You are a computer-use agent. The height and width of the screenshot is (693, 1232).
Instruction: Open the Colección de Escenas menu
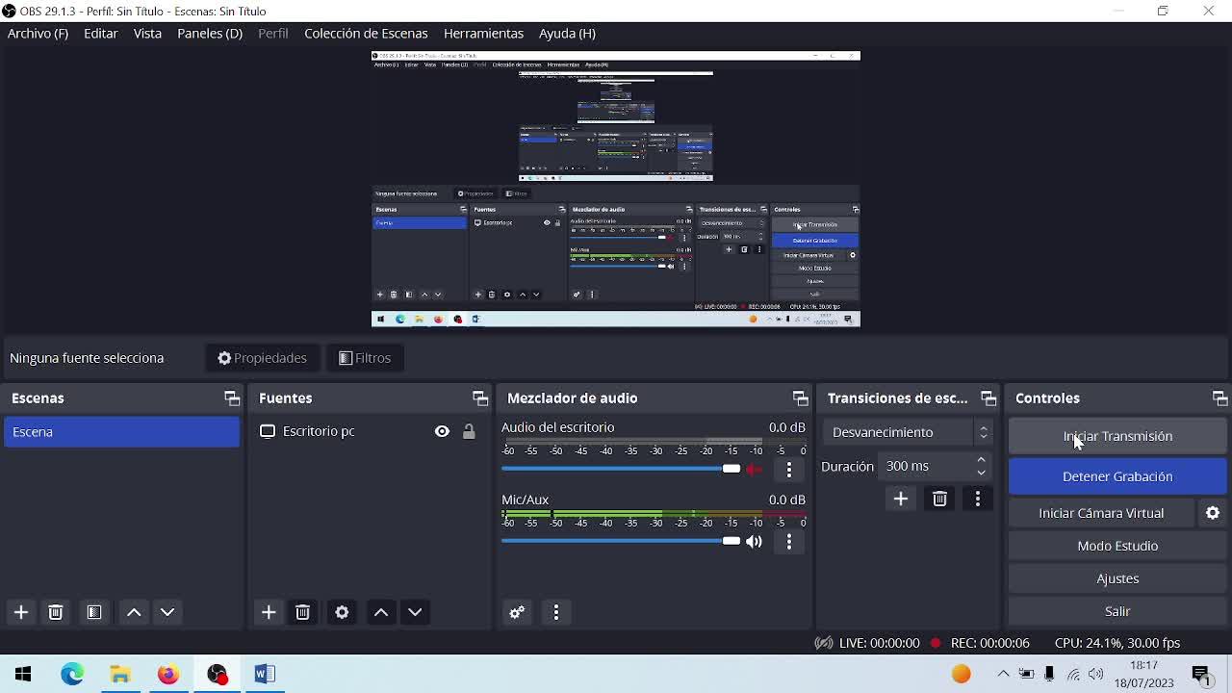pos(366,33)
